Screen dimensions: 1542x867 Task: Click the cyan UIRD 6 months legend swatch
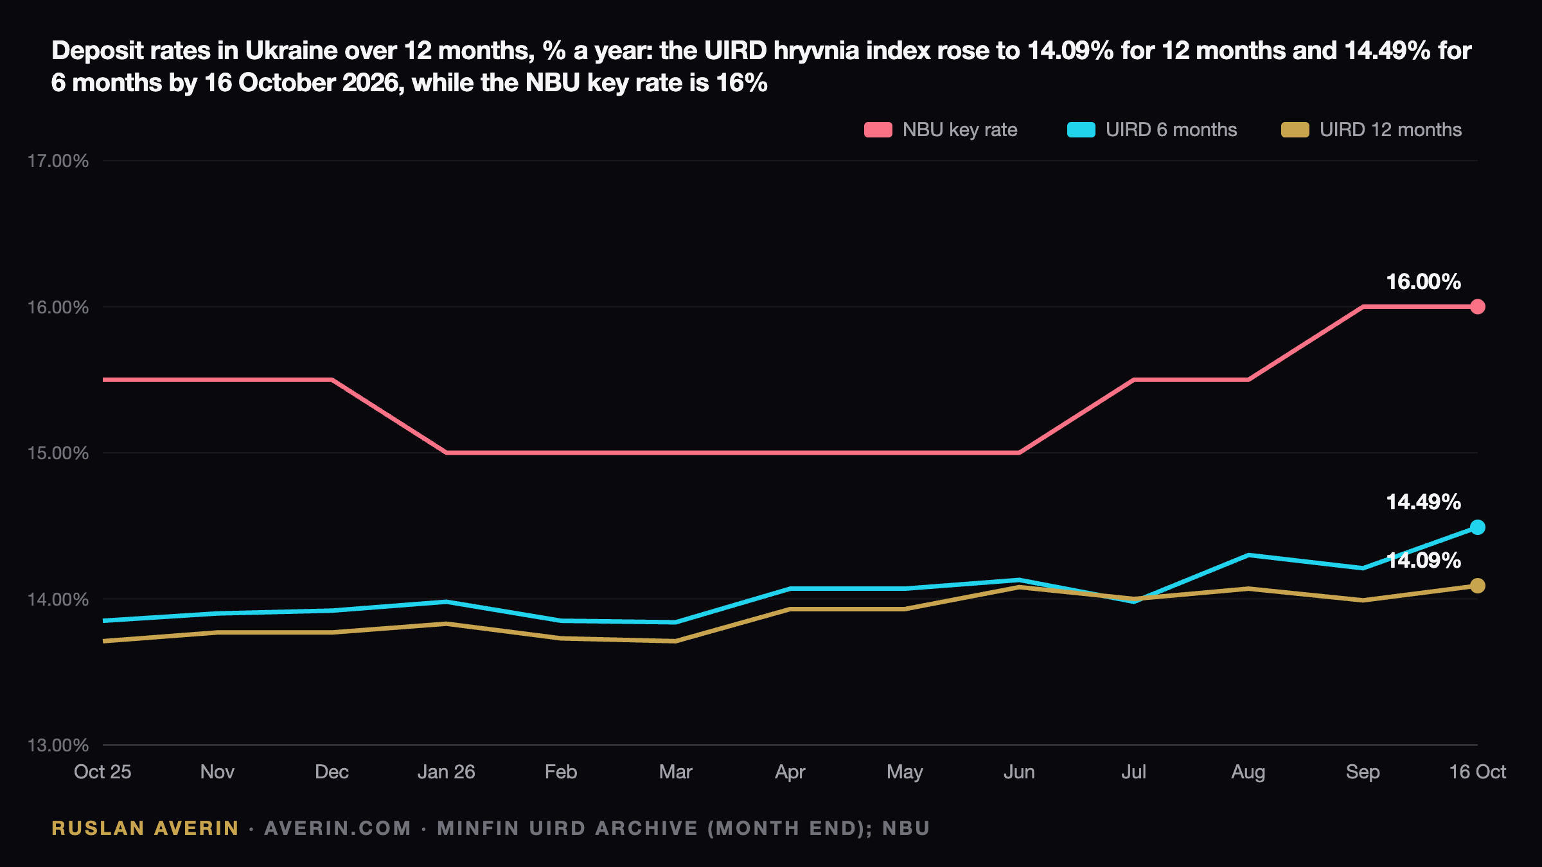[1081, 130]
